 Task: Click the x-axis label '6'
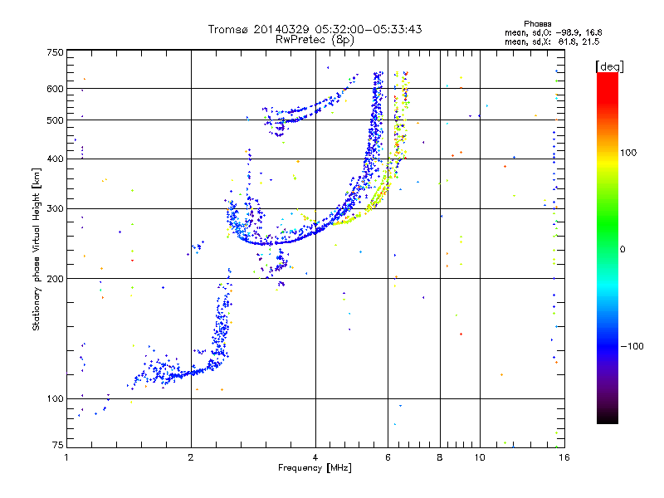(x=388, y=457)
